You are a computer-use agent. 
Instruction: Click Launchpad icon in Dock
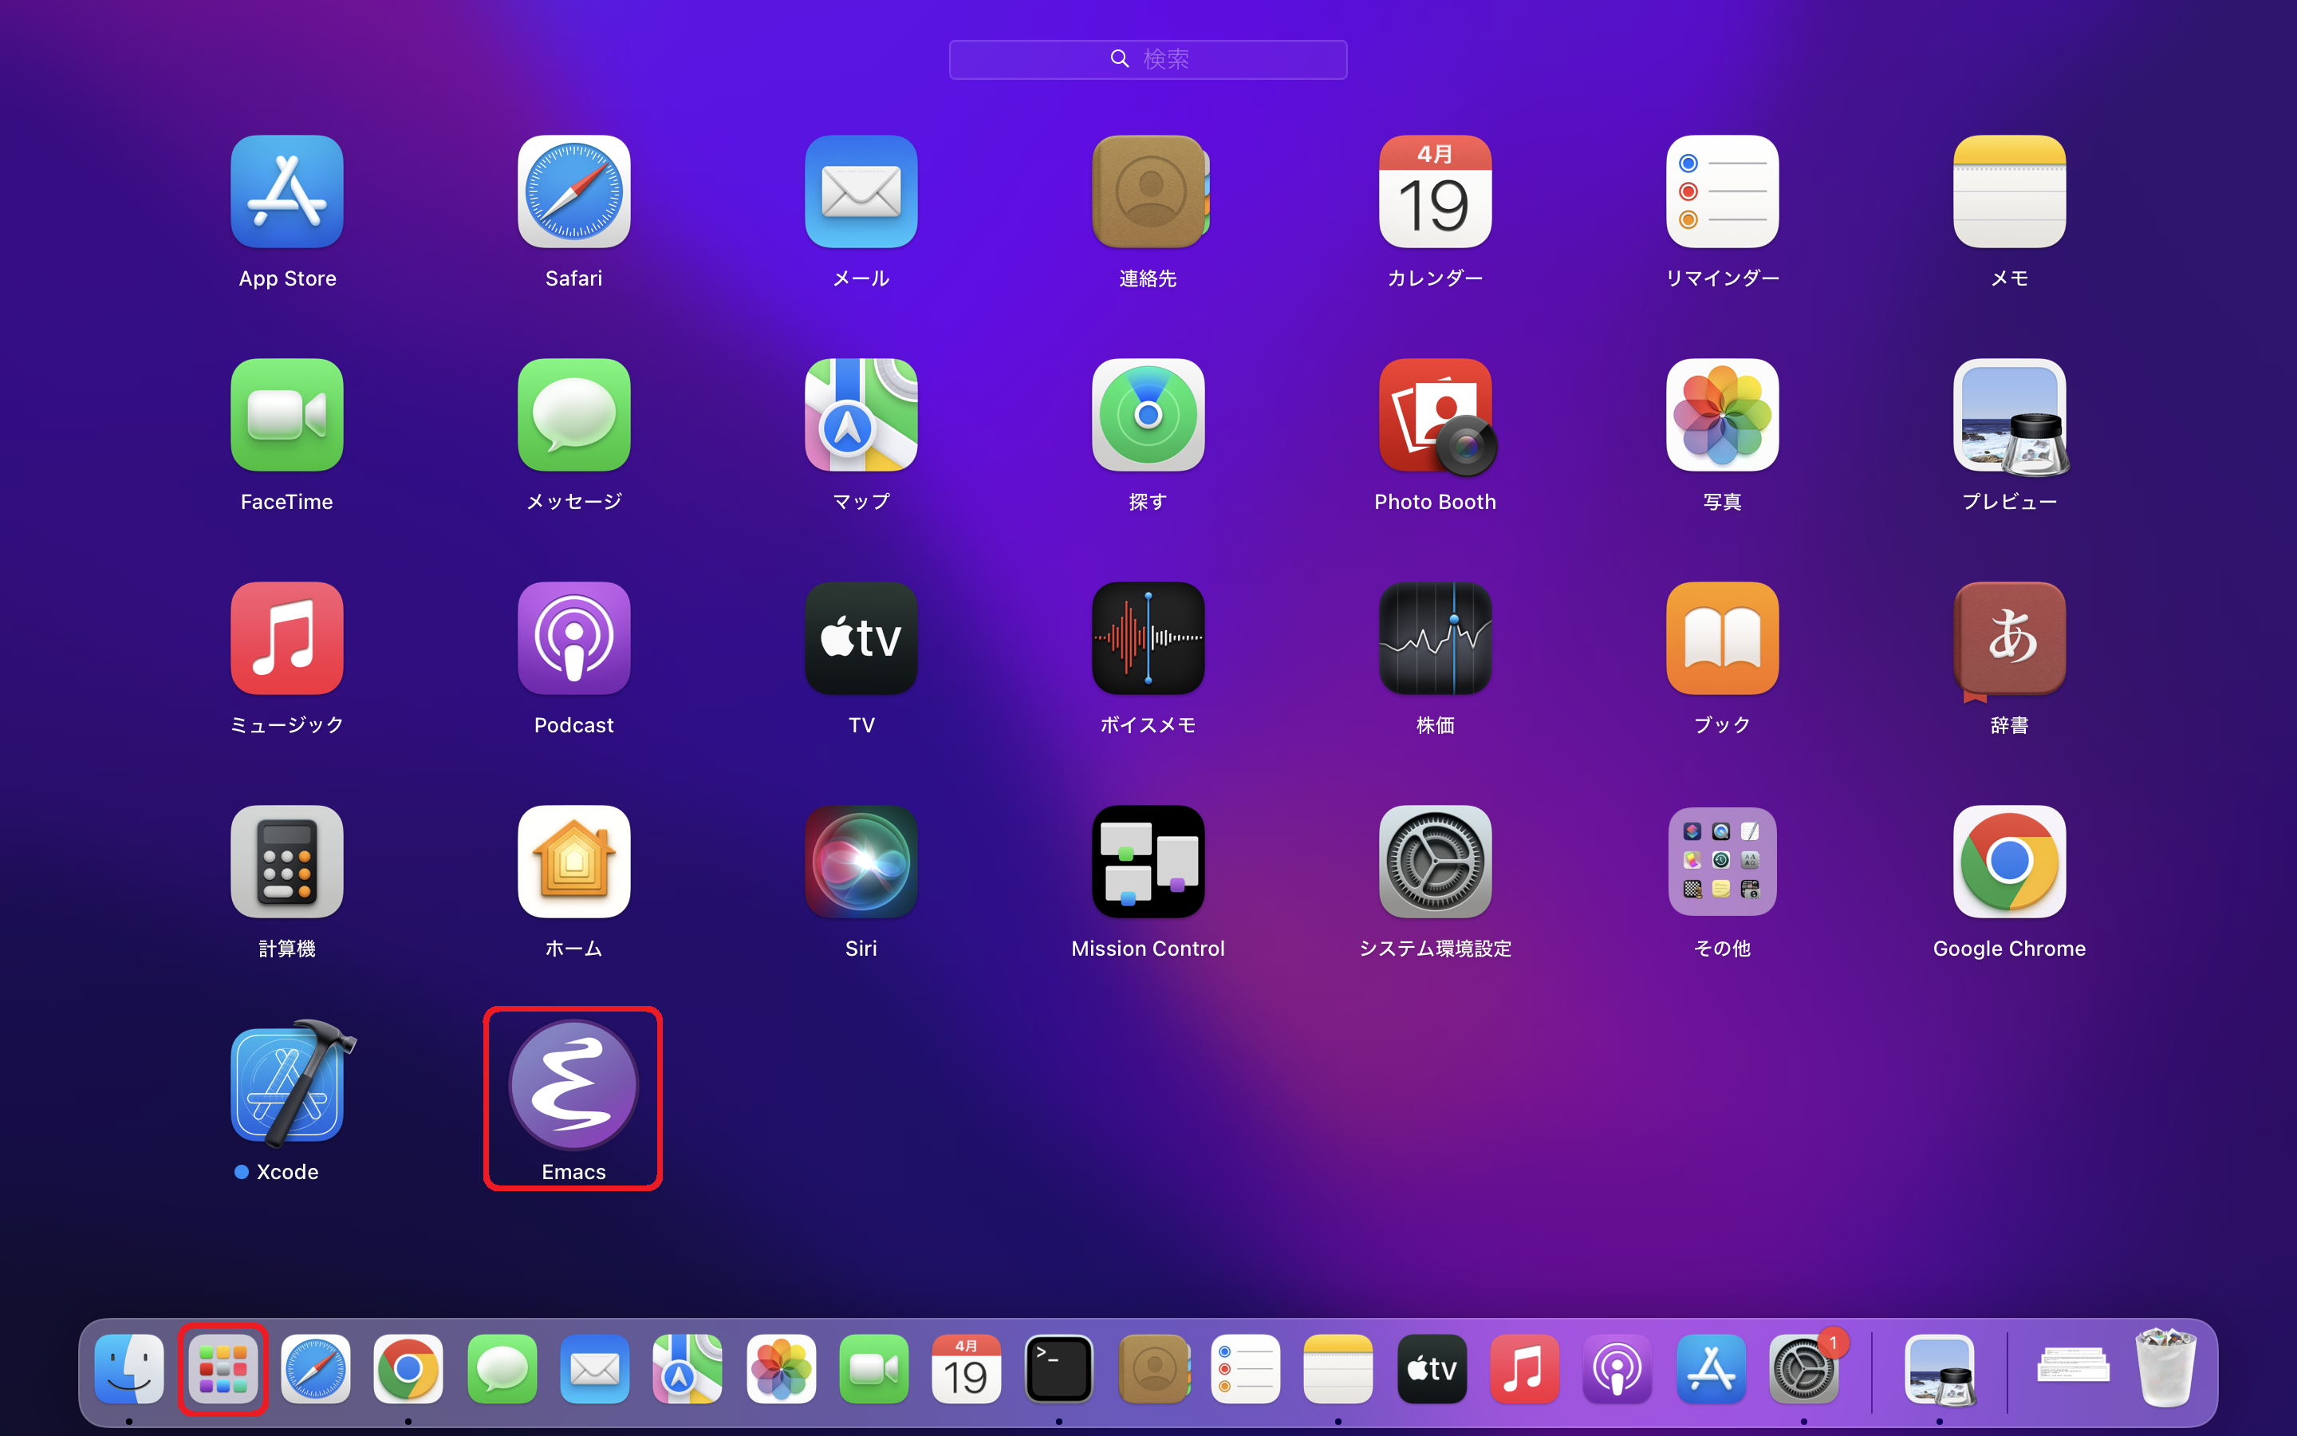222,1368
